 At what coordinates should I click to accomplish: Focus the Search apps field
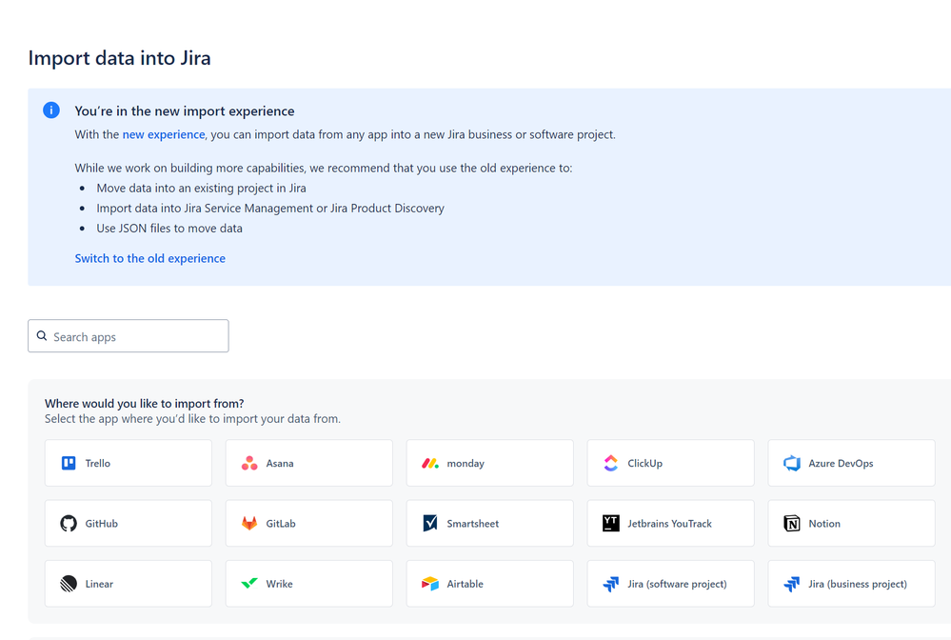(128, 336)
